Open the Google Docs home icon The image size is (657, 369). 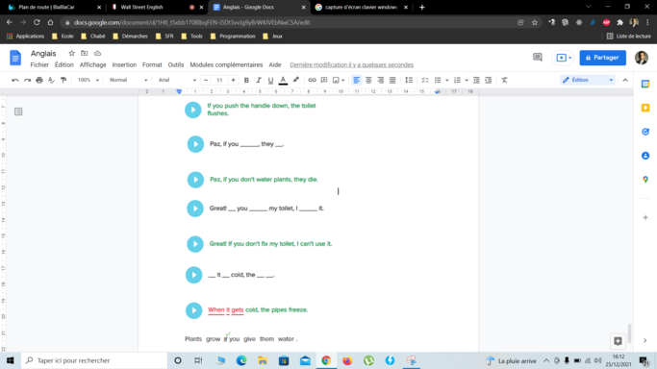pyautogui.click(x=15, y=58)
